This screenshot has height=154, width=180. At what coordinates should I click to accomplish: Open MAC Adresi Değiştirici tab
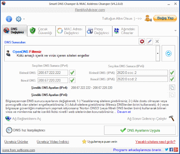[x=71, y=31]
